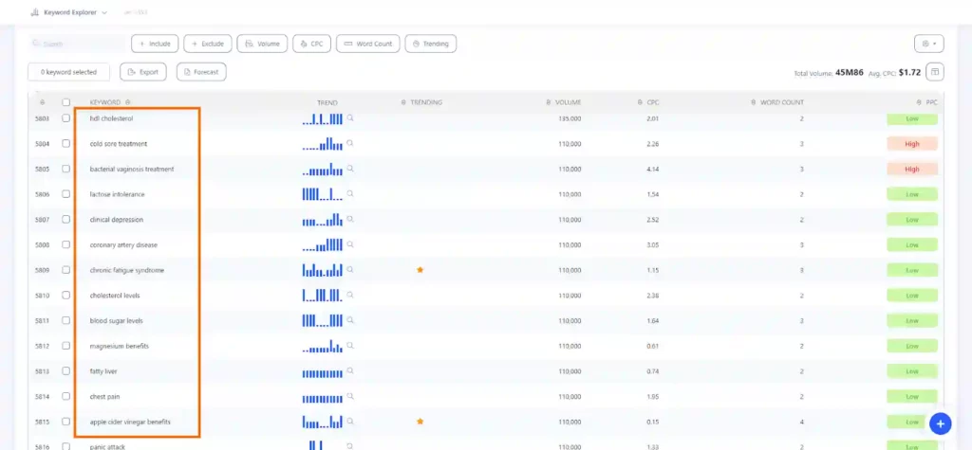Screen dimensions: 972x450
Task: Open the Volume filter
Action: pos(262,44)
